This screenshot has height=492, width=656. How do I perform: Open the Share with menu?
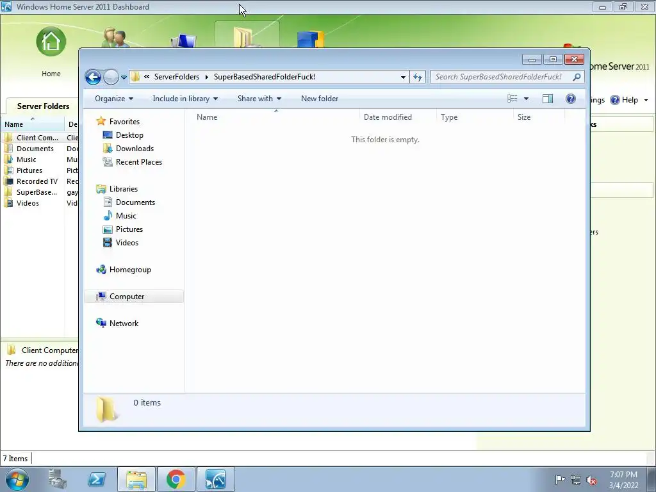[259, 99]
